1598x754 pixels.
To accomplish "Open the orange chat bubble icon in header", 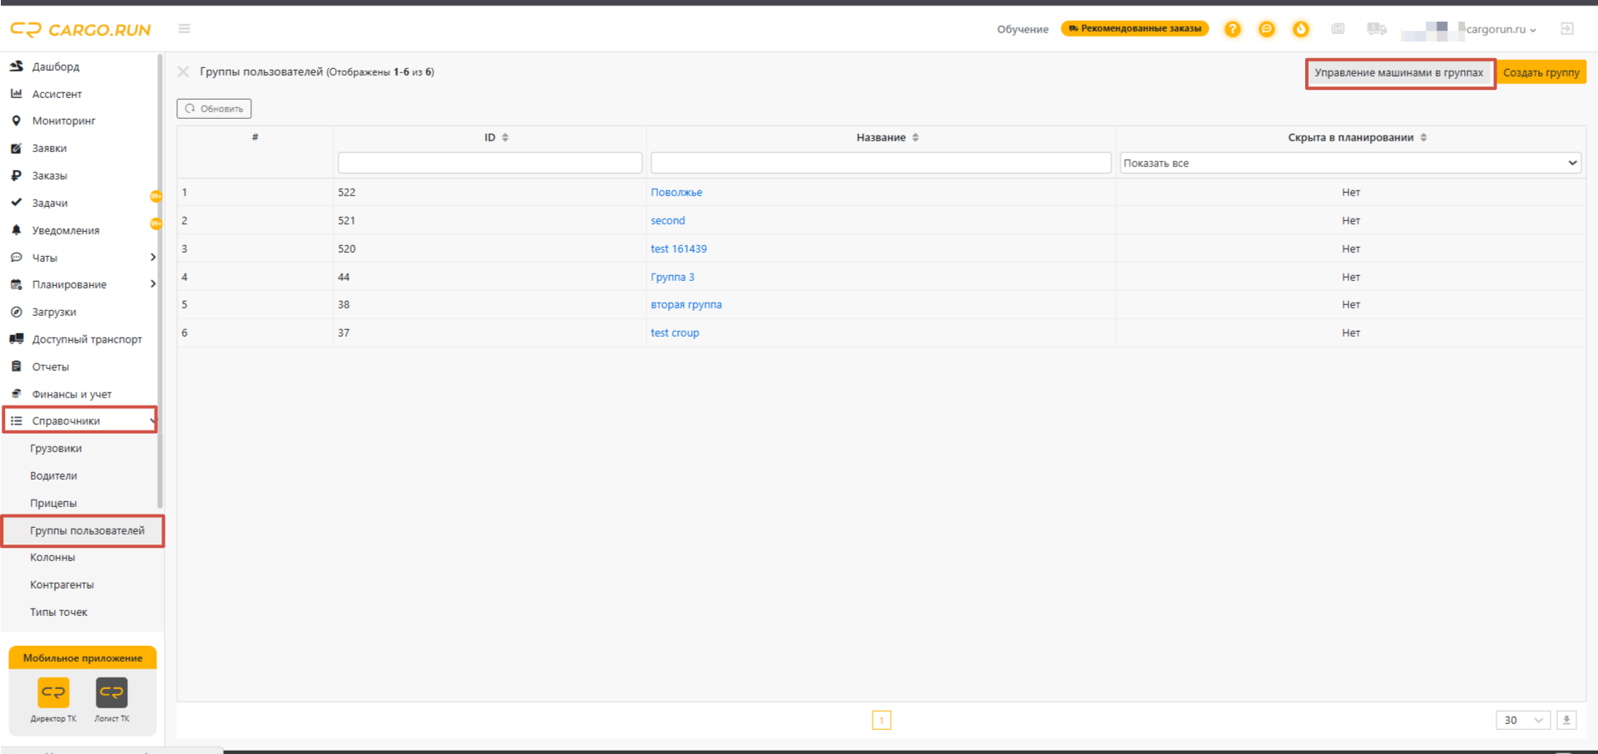I will click(1266, 29).
